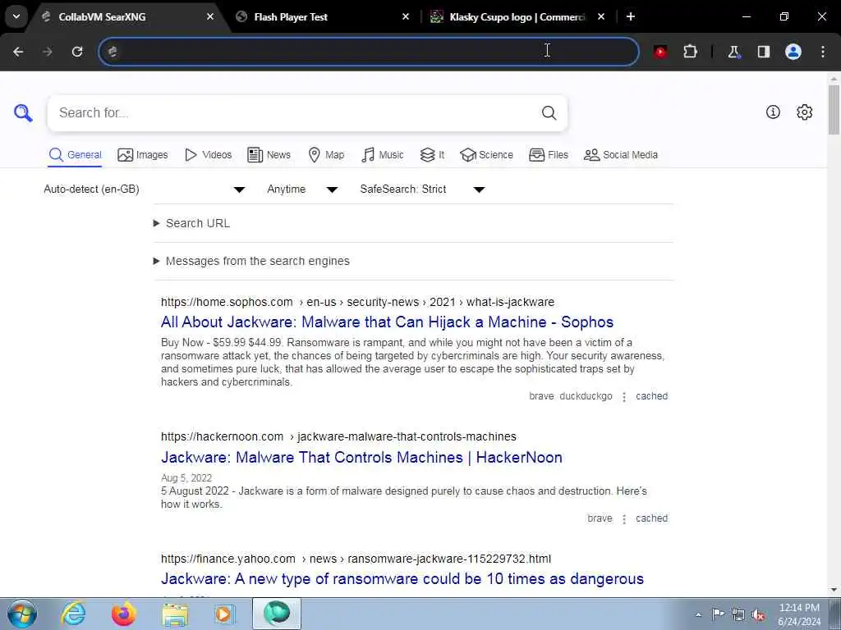Click brave label on HackerNoon result
This screenshot has height=630, width=841.
[x=600, y=518]
